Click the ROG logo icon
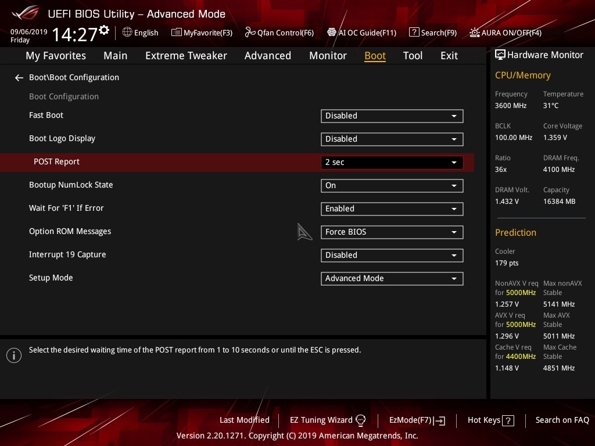595x446 pixels. 26,13
